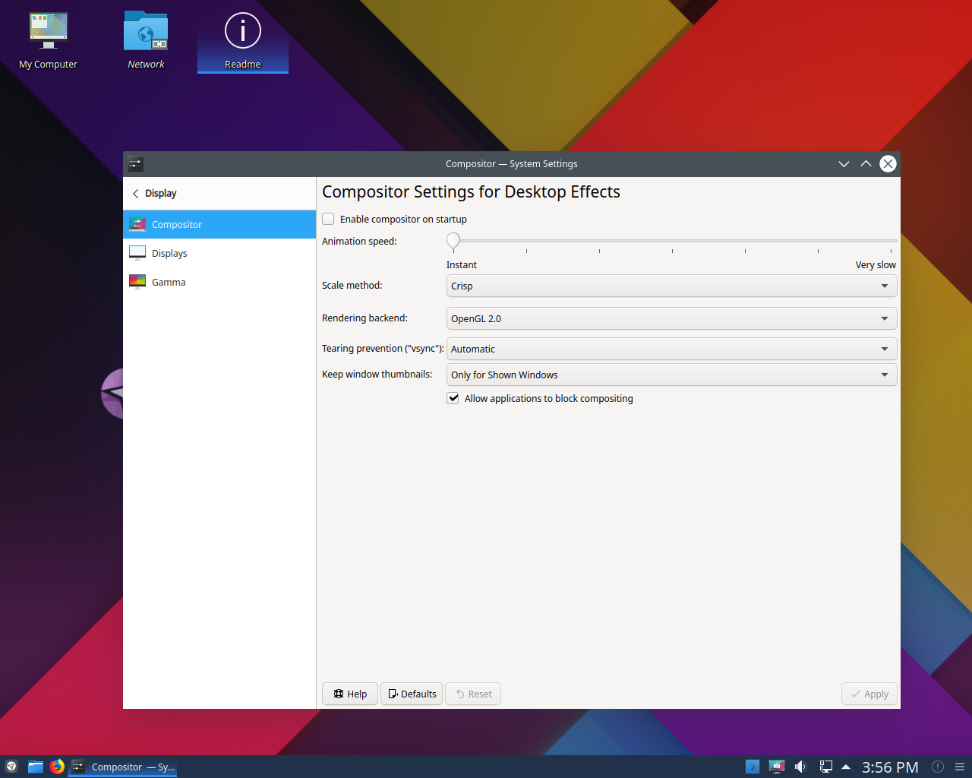Select the Network desktop folder icon
Screen dimensions: 972x778
click(x=146, y=41)
